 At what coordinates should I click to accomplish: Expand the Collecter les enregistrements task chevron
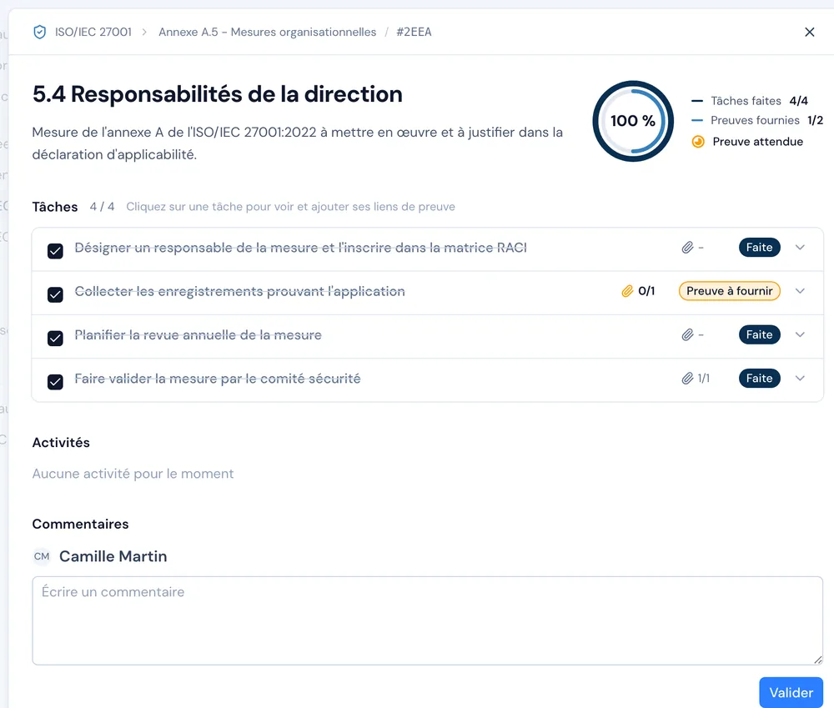pyautogui.click(x=800, y=291)
